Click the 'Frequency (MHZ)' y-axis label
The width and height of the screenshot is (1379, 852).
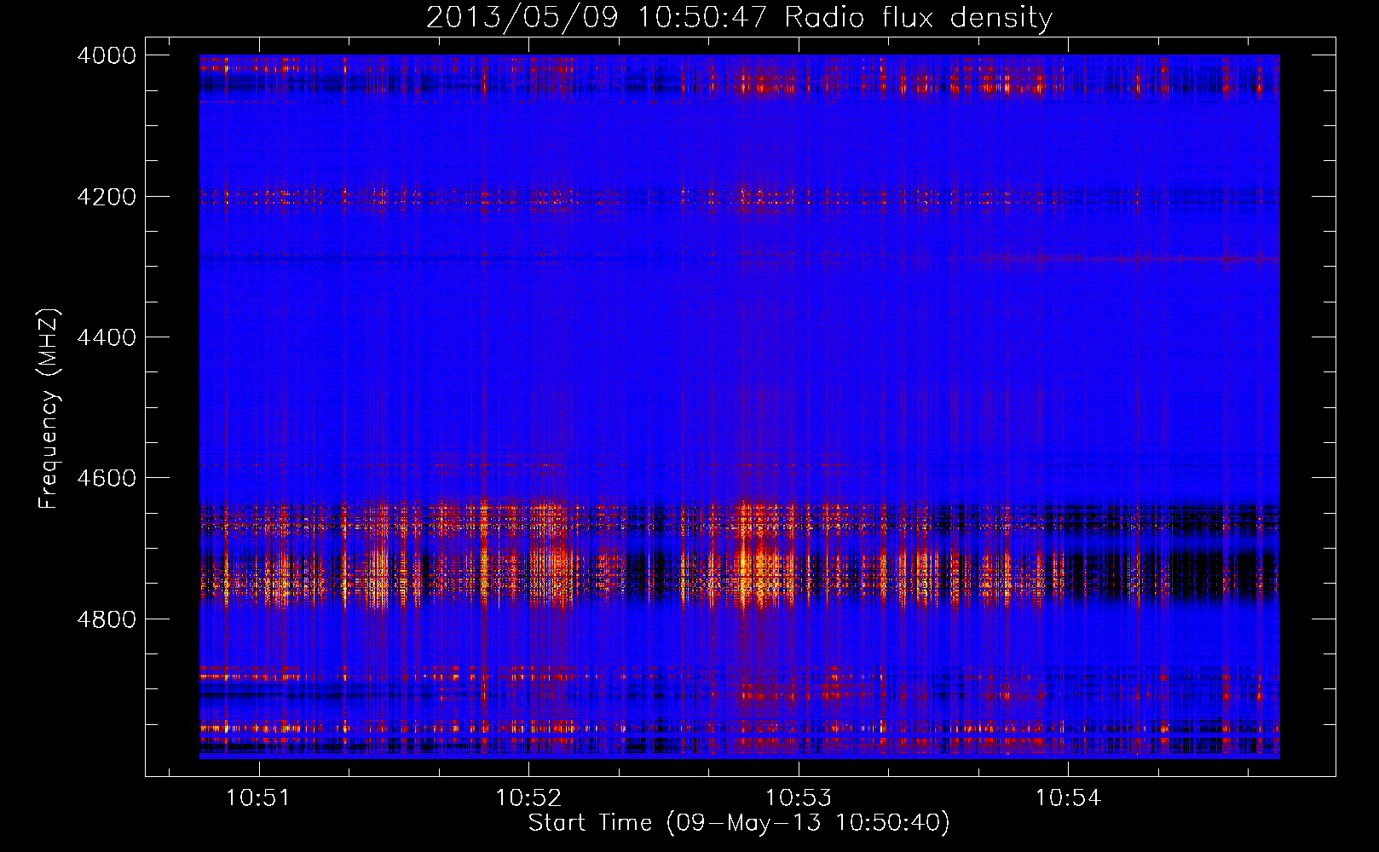[x=49, y=409]
